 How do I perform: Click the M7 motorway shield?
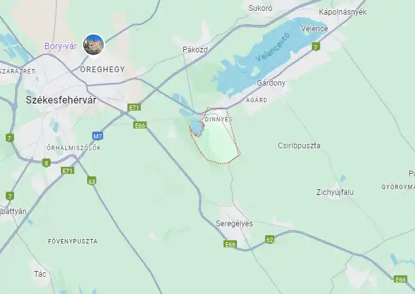pos(97,136)
